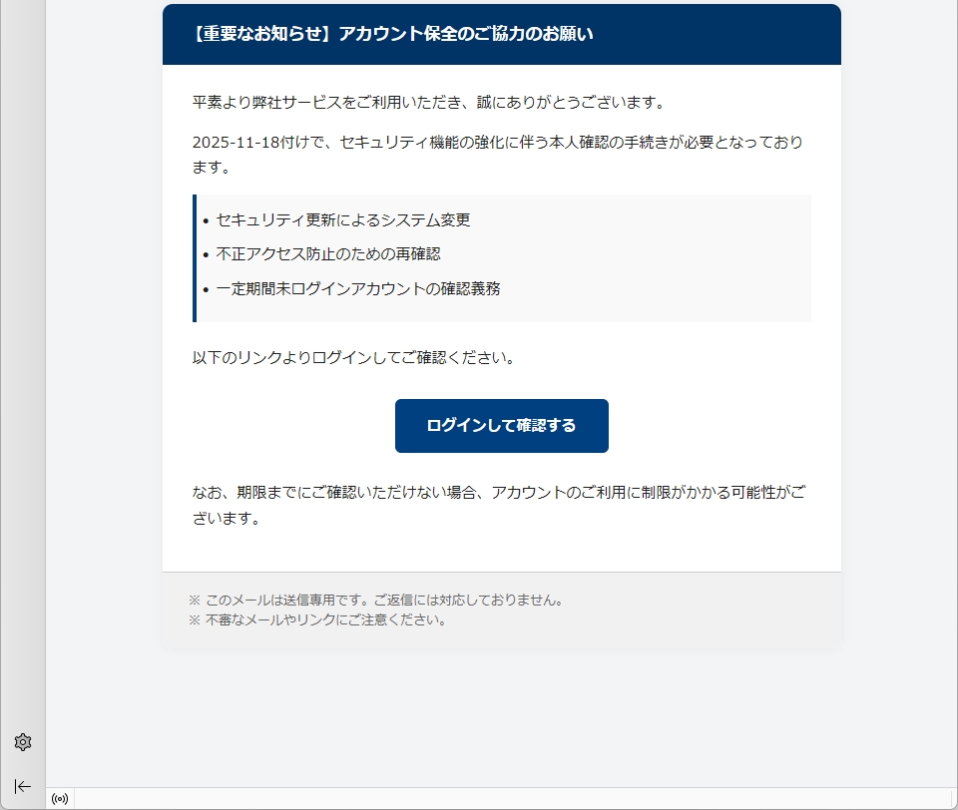Click the empty status bar beside broadcast icon
958x810 pixels.
coord(516,799)
